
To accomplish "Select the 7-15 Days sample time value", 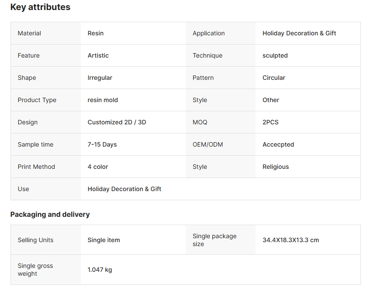I will coord(102,144).
